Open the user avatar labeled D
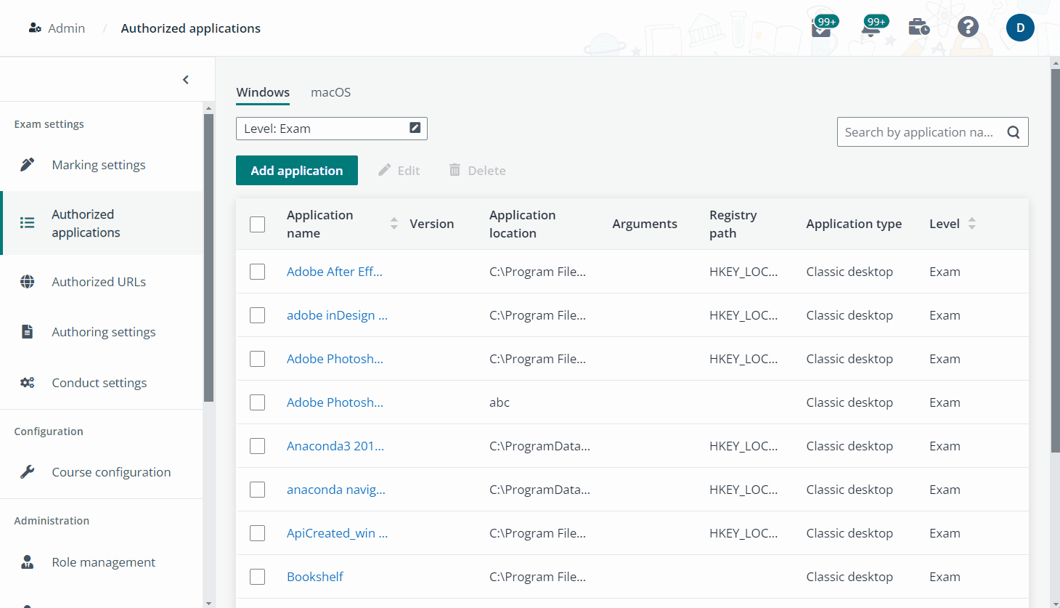The width and height of the screenshot is (1060, 608). [x=1020, y=28]
